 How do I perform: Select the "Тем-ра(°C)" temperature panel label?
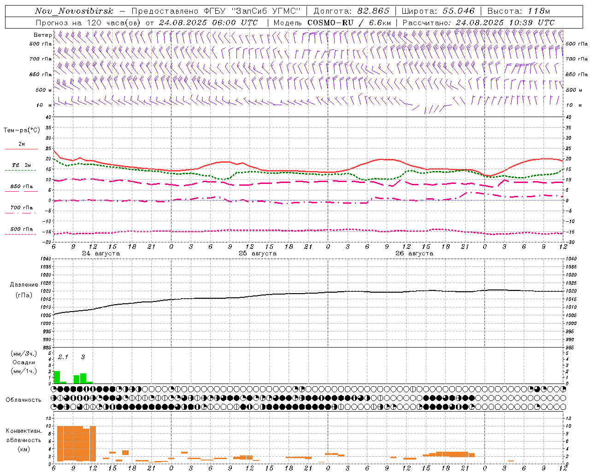(x=22, y=130)
